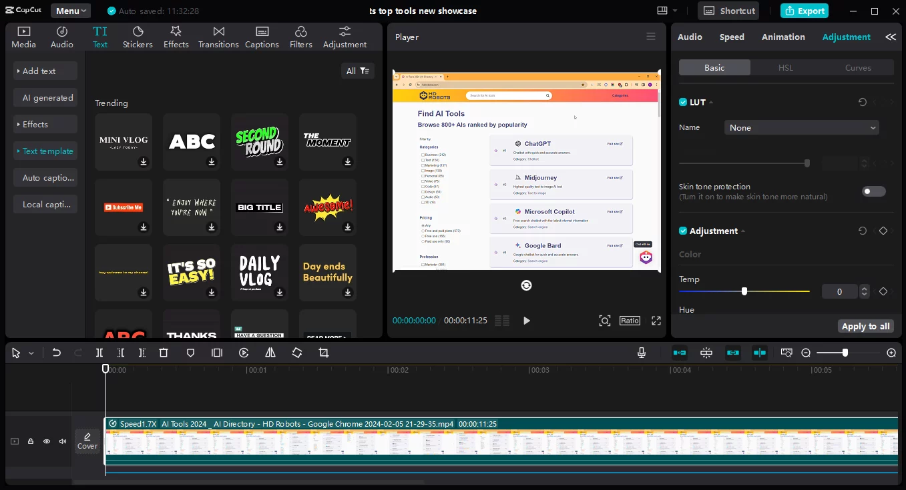906x490 pixels.
Task: Toggle auto snapping icon
Action: coord(706,353)
